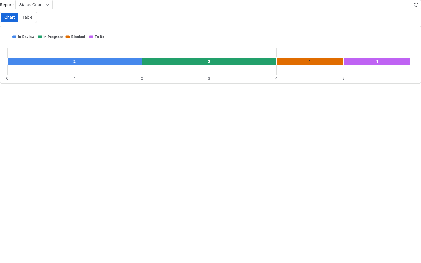Screen dimensions: 421x263
Task: Click the purple To Do bar segment
Action: click(377, 61)
